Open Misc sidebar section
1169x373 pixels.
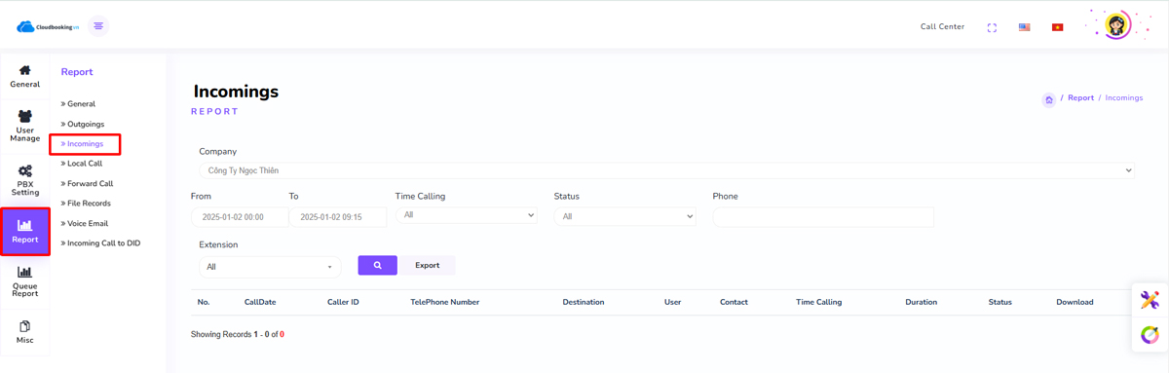coord(25,332)
